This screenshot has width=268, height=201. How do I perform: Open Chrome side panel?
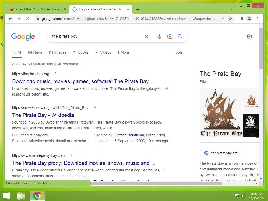tap(241, 19)
